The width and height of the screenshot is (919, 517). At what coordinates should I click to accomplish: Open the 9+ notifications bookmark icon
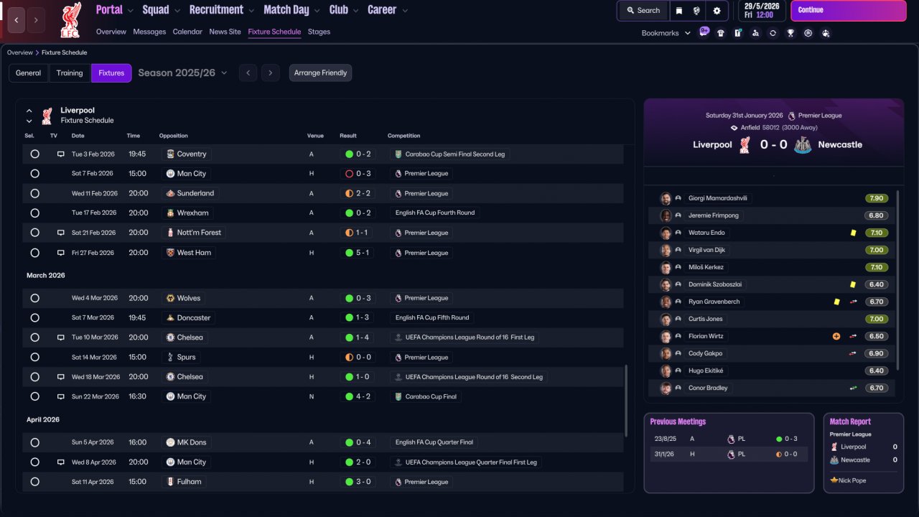click(x=704, y=32)
